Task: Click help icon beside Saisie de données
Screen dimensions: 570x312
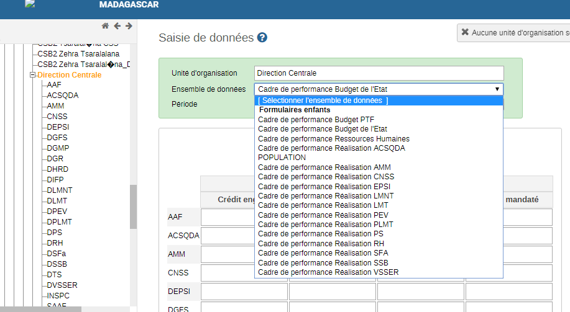Action: click(262, 38)
